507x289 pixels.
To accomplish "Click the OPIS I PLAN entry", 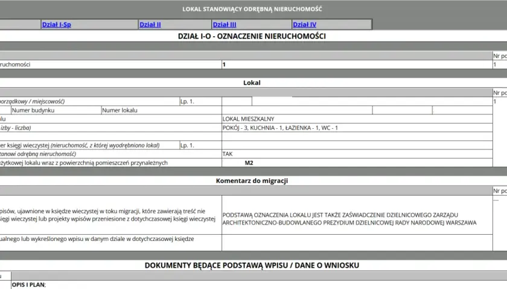I will [29, 285].
